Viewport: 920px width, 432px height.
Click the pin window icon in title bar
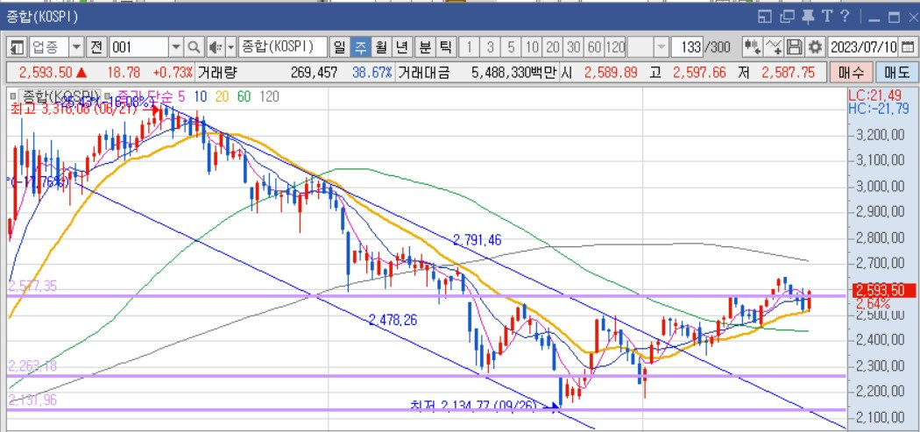pyautogui.click(x=808, y=17)
